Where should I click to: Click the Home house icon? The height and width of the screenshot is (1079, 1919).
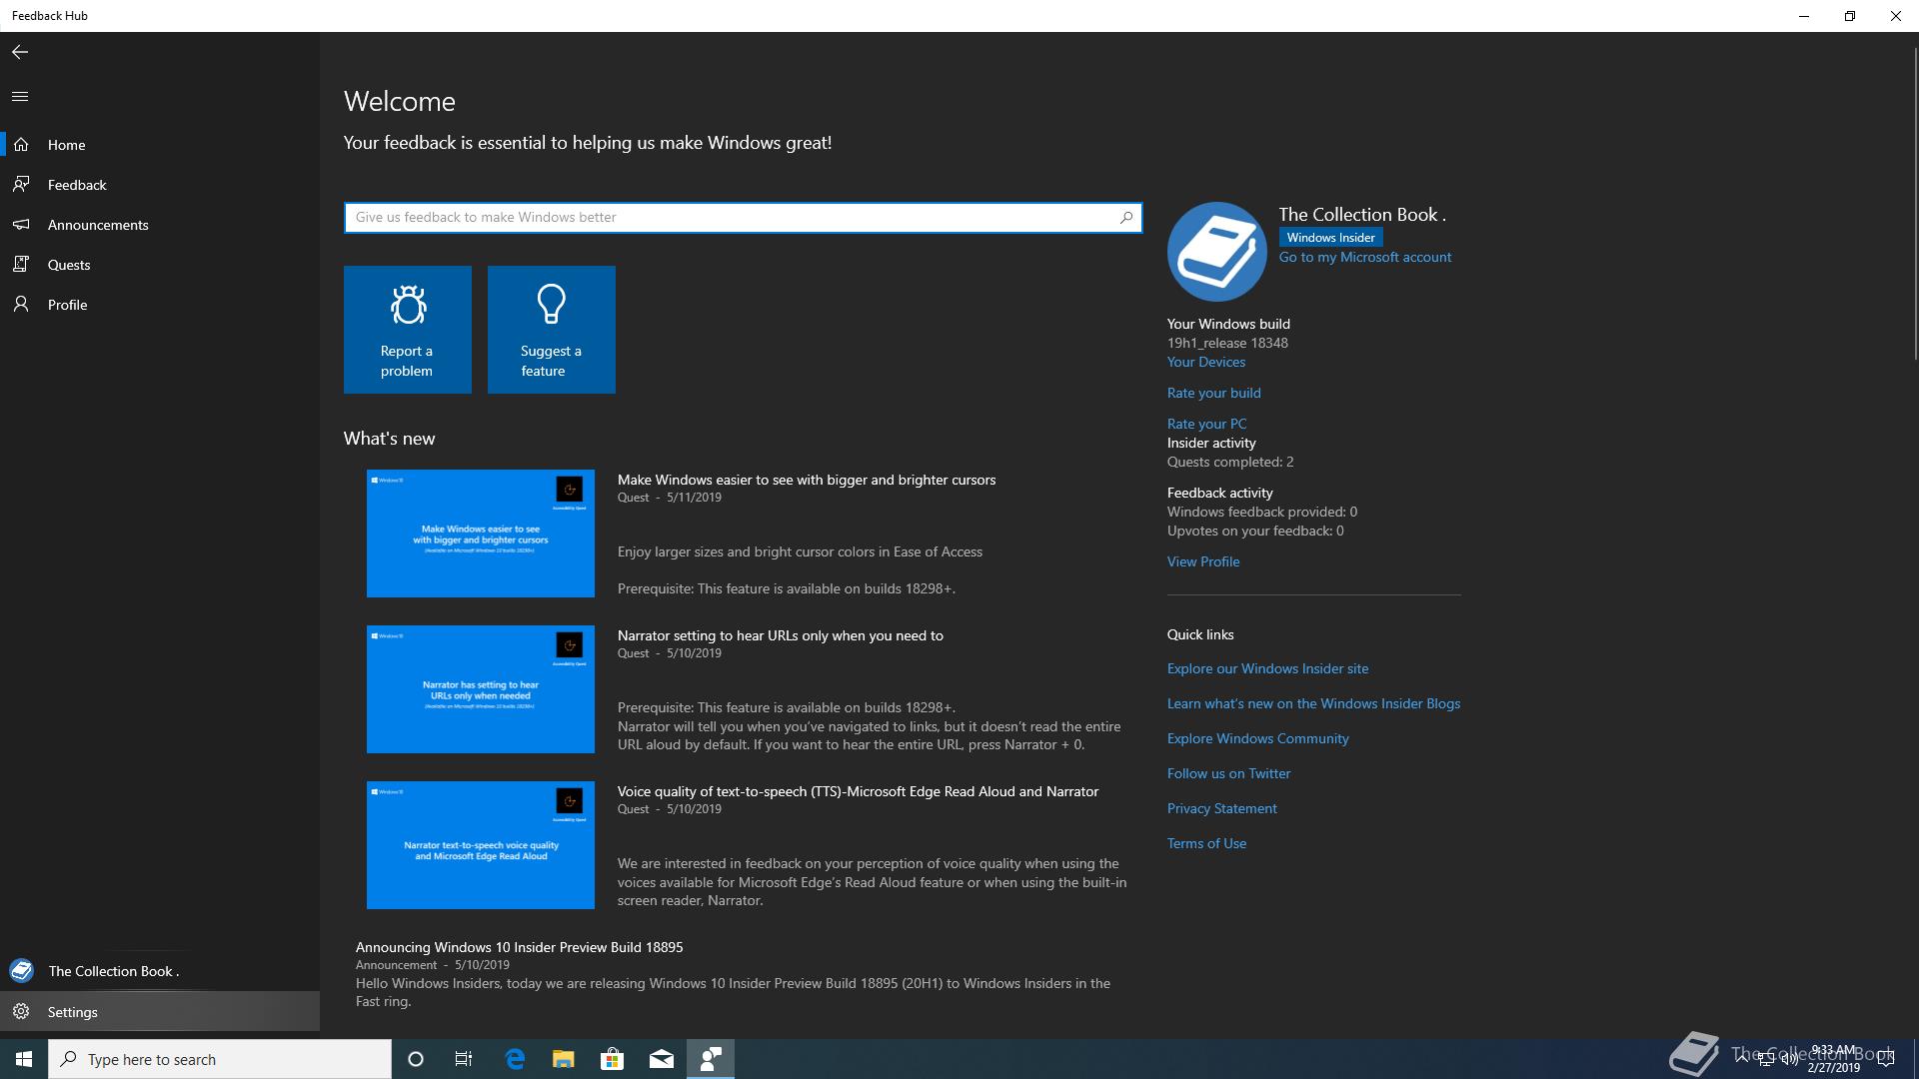21,145
